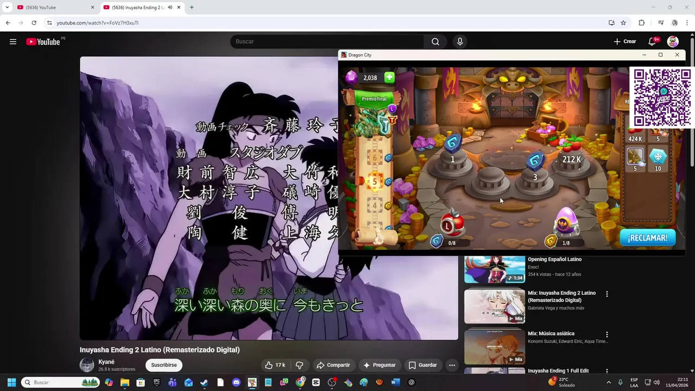The width and height of the screenshot is (695, 391).
Task: Open the Kyané channel name link
Action: pyautogui.click(x=106, y=362)
